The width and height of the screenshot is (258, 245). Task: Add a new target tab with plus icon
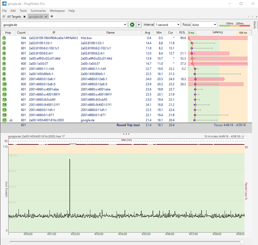point(52,16)
